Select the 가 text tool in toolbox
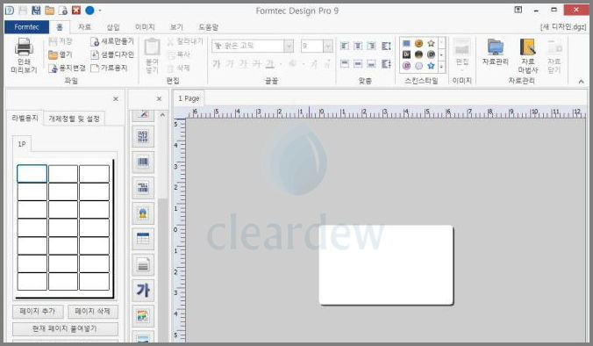The width and height of the screenshot is (593, 346). 143,291
